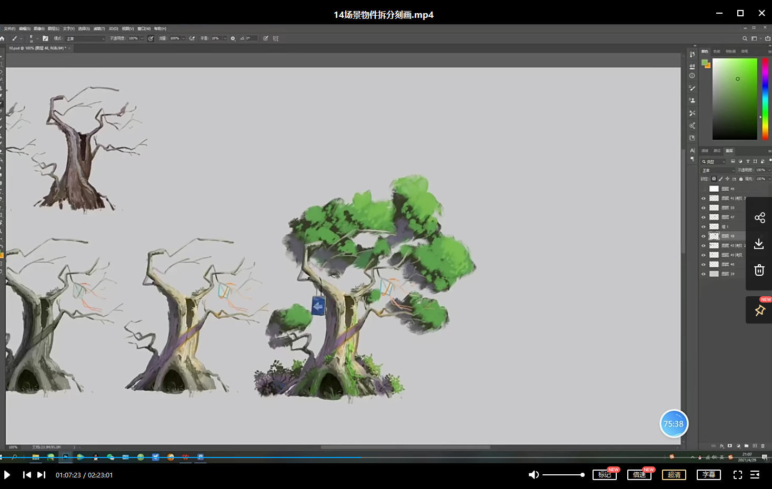Click the 倍速 playback speed button

point(639,475)
